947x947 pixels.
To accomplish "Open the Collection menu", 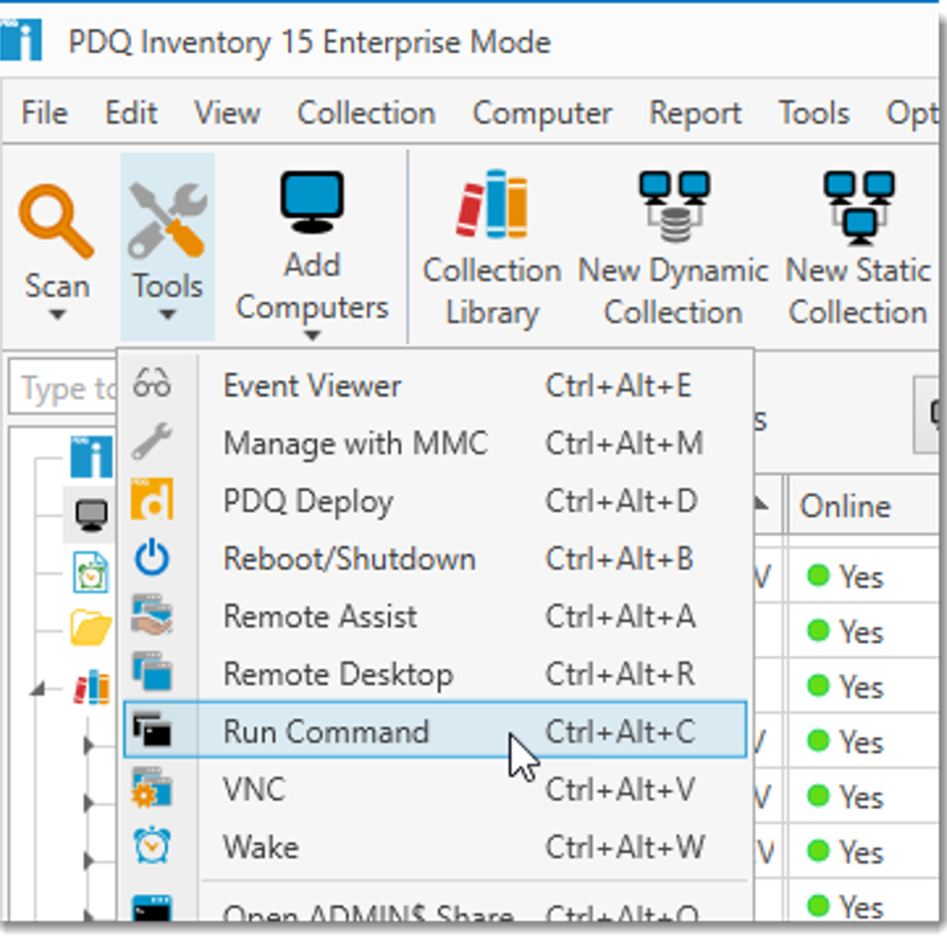I will pos(366,113).
